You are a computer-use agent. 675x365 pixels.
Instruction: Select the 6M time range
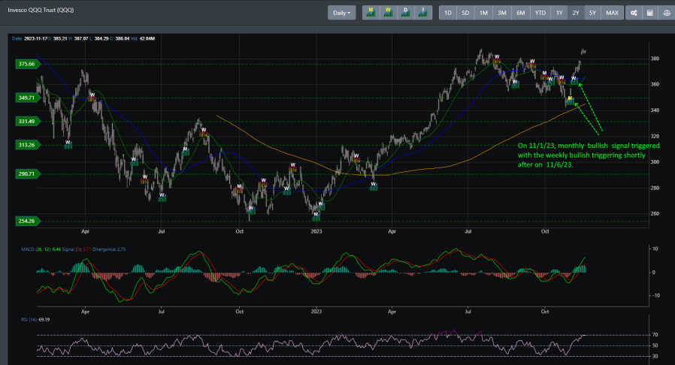click(x=520, y=13)
